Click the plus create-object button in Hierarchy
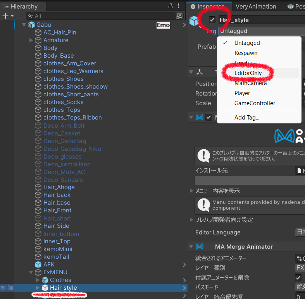The image size is (305, 299). point(5,16)
